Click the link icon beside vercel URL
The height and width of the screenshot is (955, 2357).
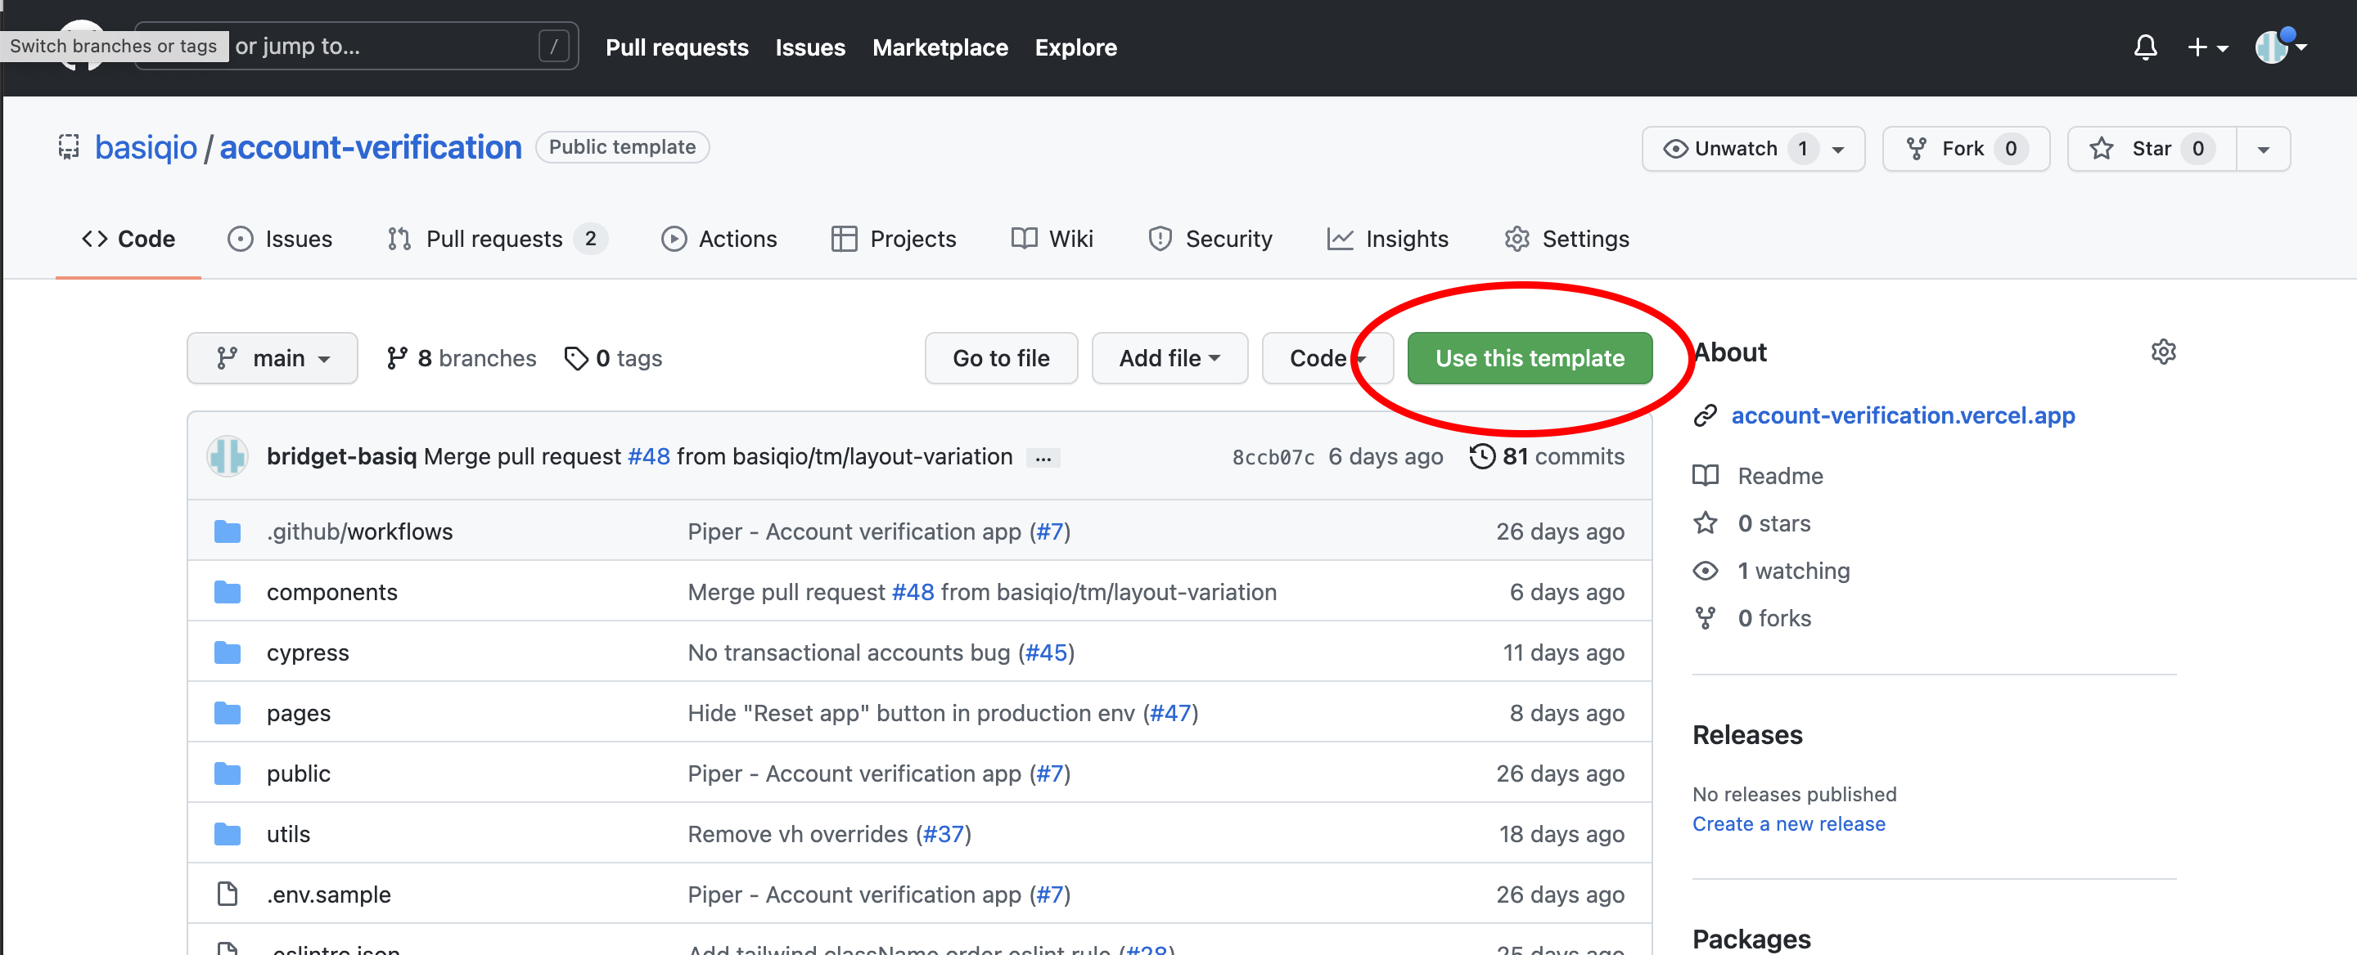[1705, 416]
